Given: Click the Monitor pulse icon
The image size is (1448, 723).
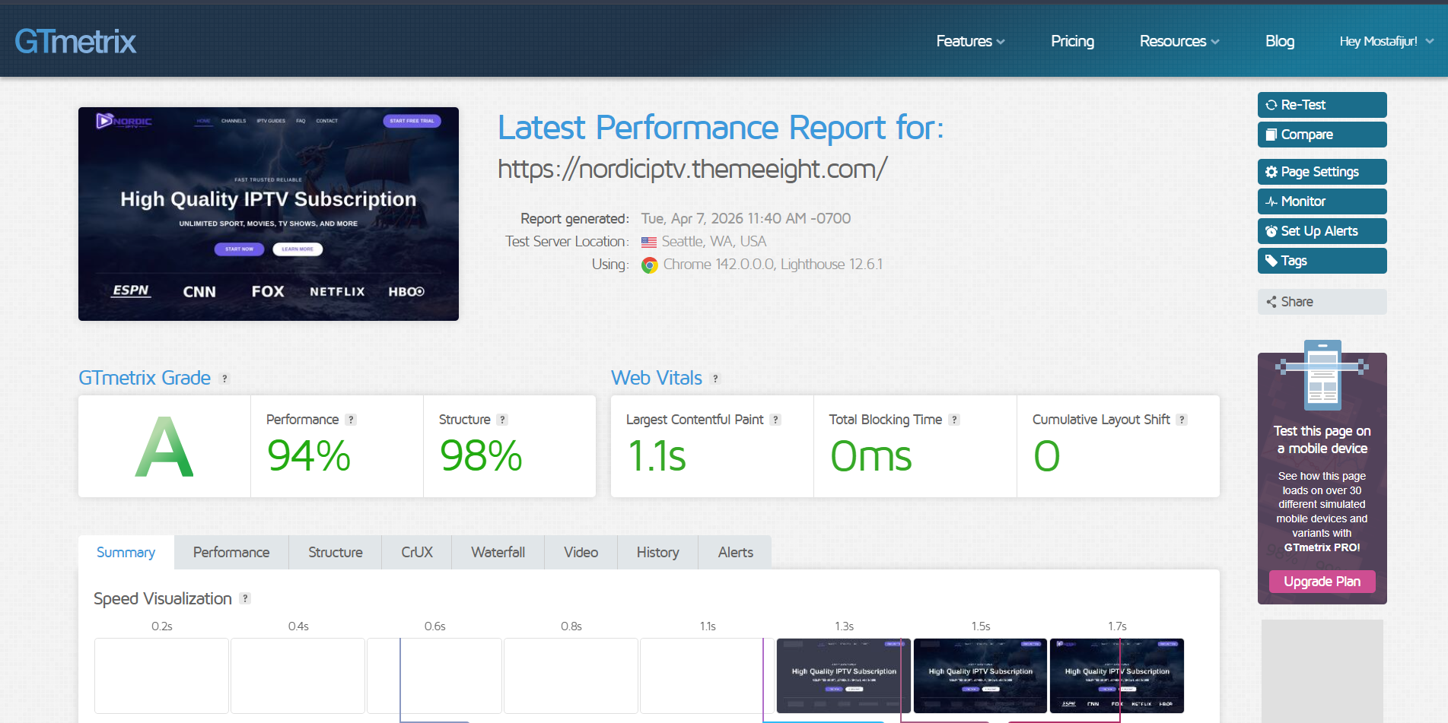Looking at the screenshot, I should coord(1271,201).
